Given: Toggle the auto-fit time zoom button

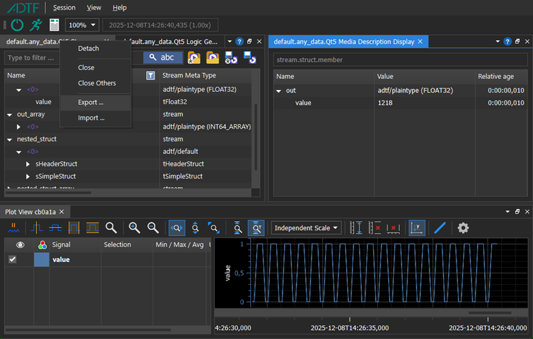Looking at the screenshot, I should (x=256, y=228).
